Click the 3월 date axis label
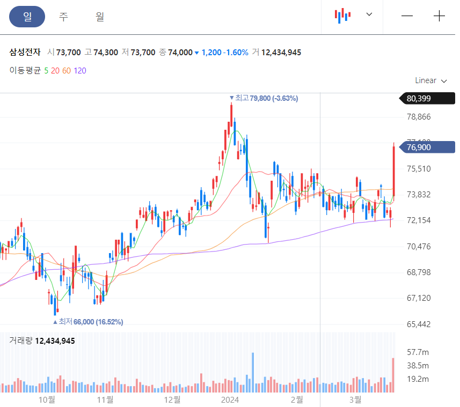The width and height of the screenshot is (460, 407). (x=355, y=399)
